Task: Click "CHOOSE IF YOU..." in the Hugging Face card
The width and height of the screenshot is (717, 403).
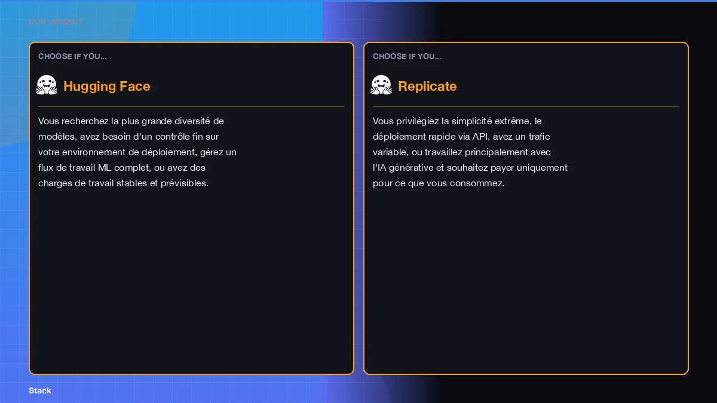Action: click(x=72, y=57)
